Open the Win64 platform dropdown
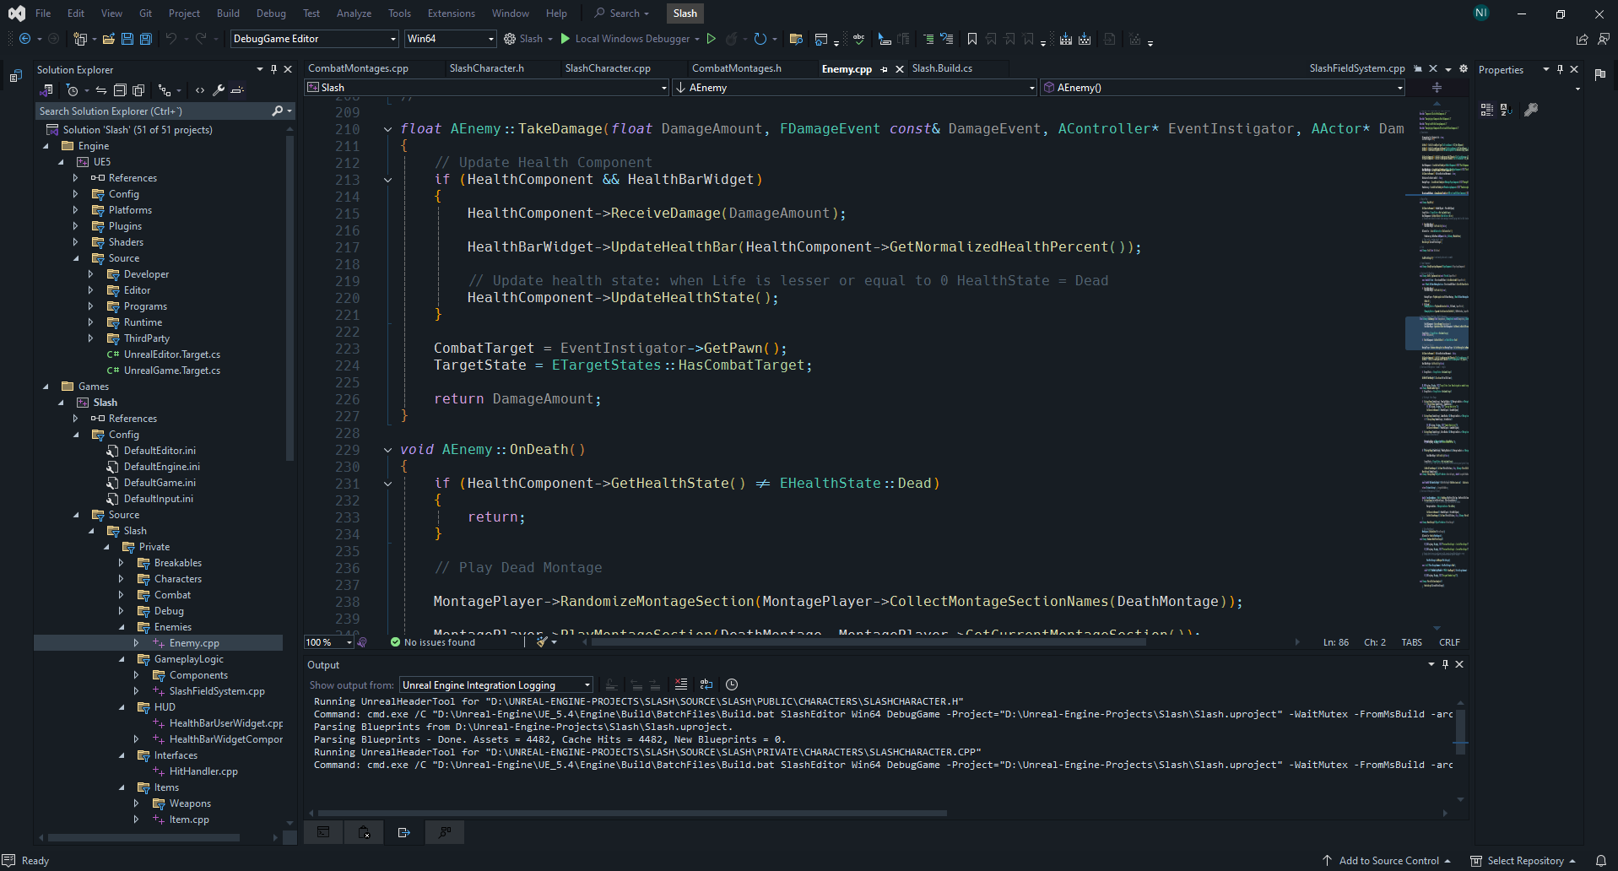 tap(450, 39)
